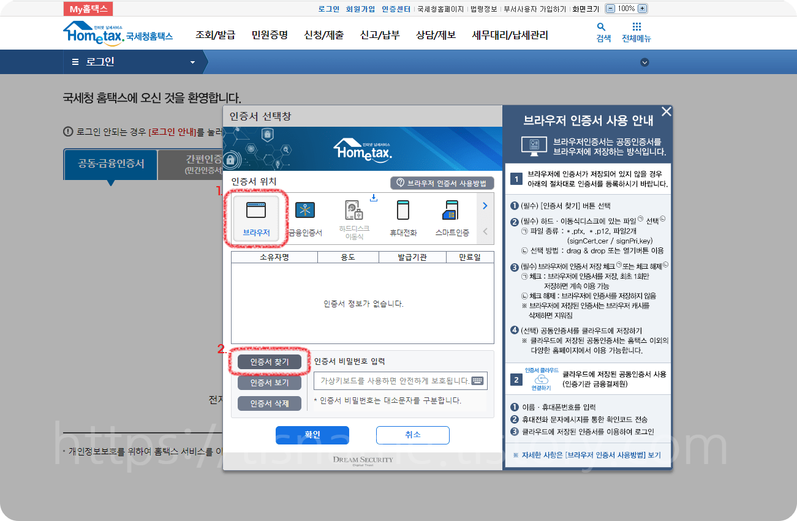Expand the chevron on the blue navigation bar
Viewport: 797px width, 521px height.
644,62
